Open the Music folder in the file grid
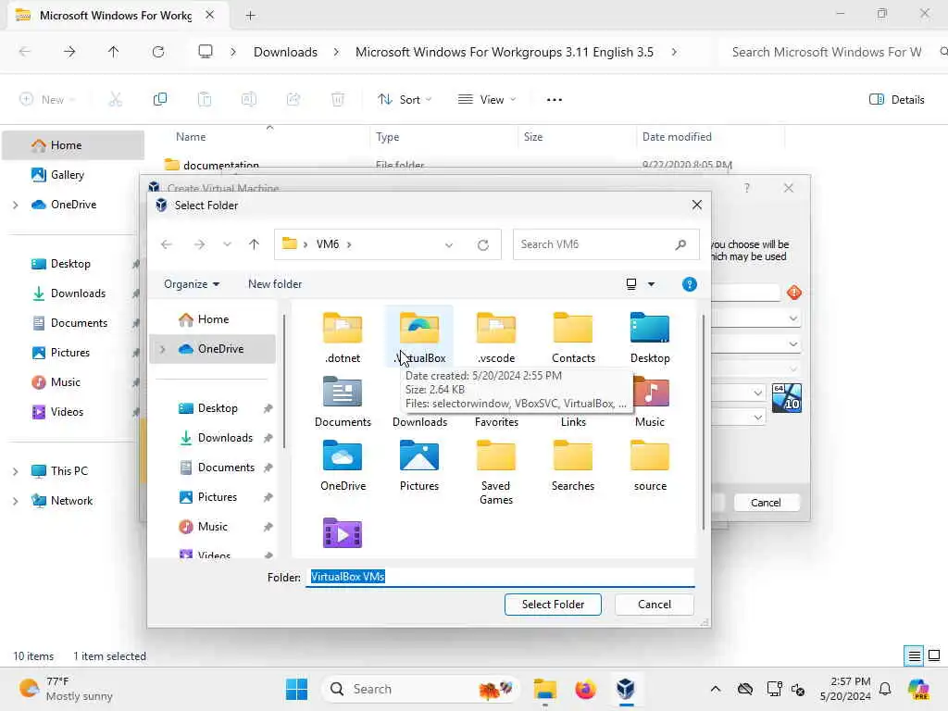Viewport: 948px width, 711px height. tap(649, 402)
